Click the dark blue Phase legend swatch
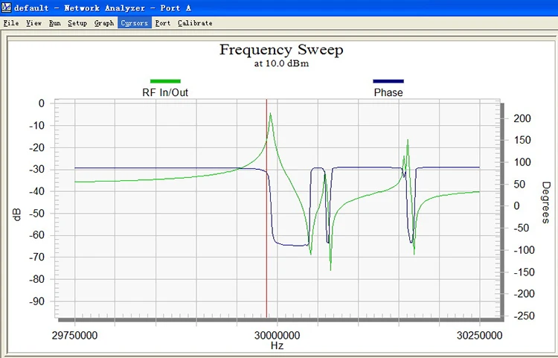 (388, 81)
